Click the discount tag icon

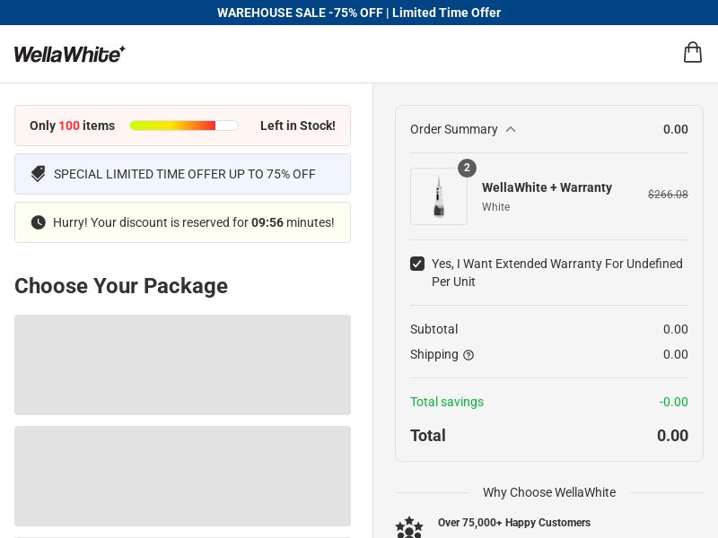(x=38, y=174)
